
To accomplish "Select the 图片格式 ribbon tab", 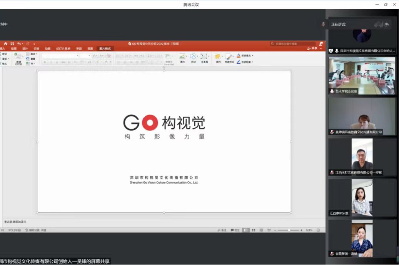I will tap(105, 48).
